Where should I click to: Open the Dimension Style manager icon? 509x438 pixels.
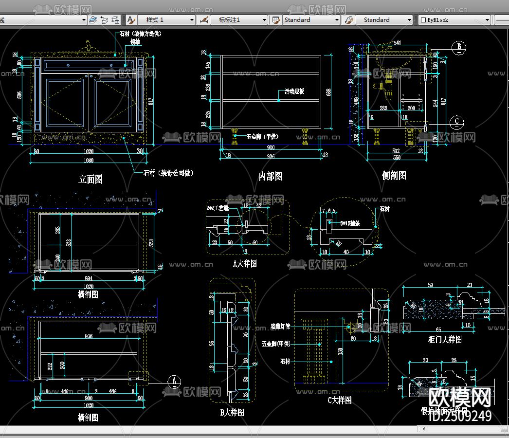tap(204, 20)
